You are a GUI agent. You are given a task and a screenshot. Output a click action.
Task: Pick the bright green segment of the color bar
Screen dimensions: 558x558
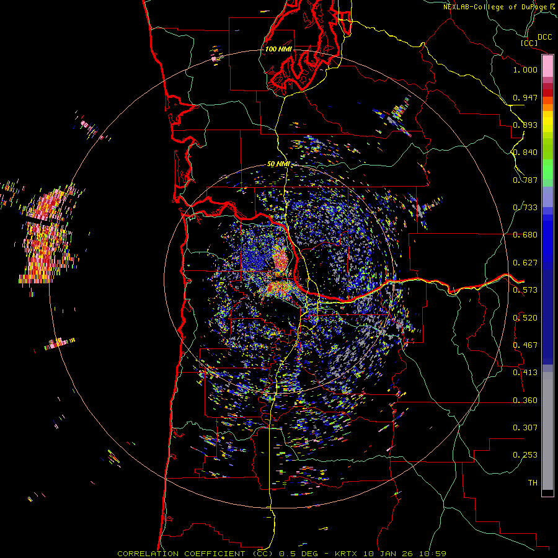click(547, 169)
